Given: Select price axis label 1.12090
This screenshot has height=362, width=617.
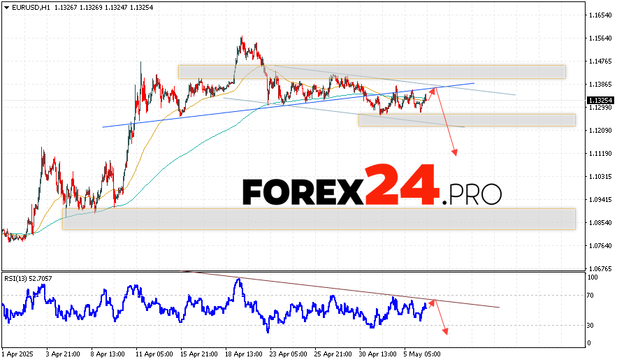Looking at the screenshot, I should coord(600,130).
